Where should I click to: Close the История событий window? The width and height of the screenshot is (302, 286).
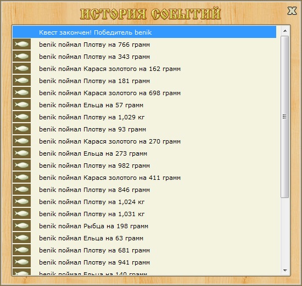tap(292, 10)
